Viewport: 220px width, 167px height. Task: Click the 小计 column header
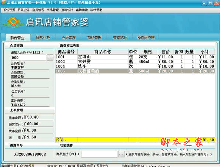[205, 52]
